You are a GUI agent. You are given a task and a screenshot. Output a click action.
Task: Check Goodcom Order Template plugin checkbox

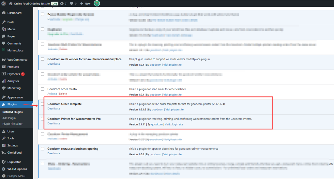click(43, 104)
